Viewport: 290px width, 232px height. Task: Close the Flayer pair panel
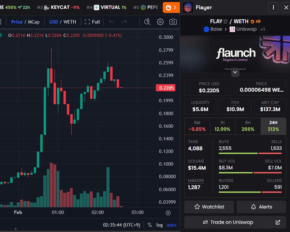tap(286, 7)
